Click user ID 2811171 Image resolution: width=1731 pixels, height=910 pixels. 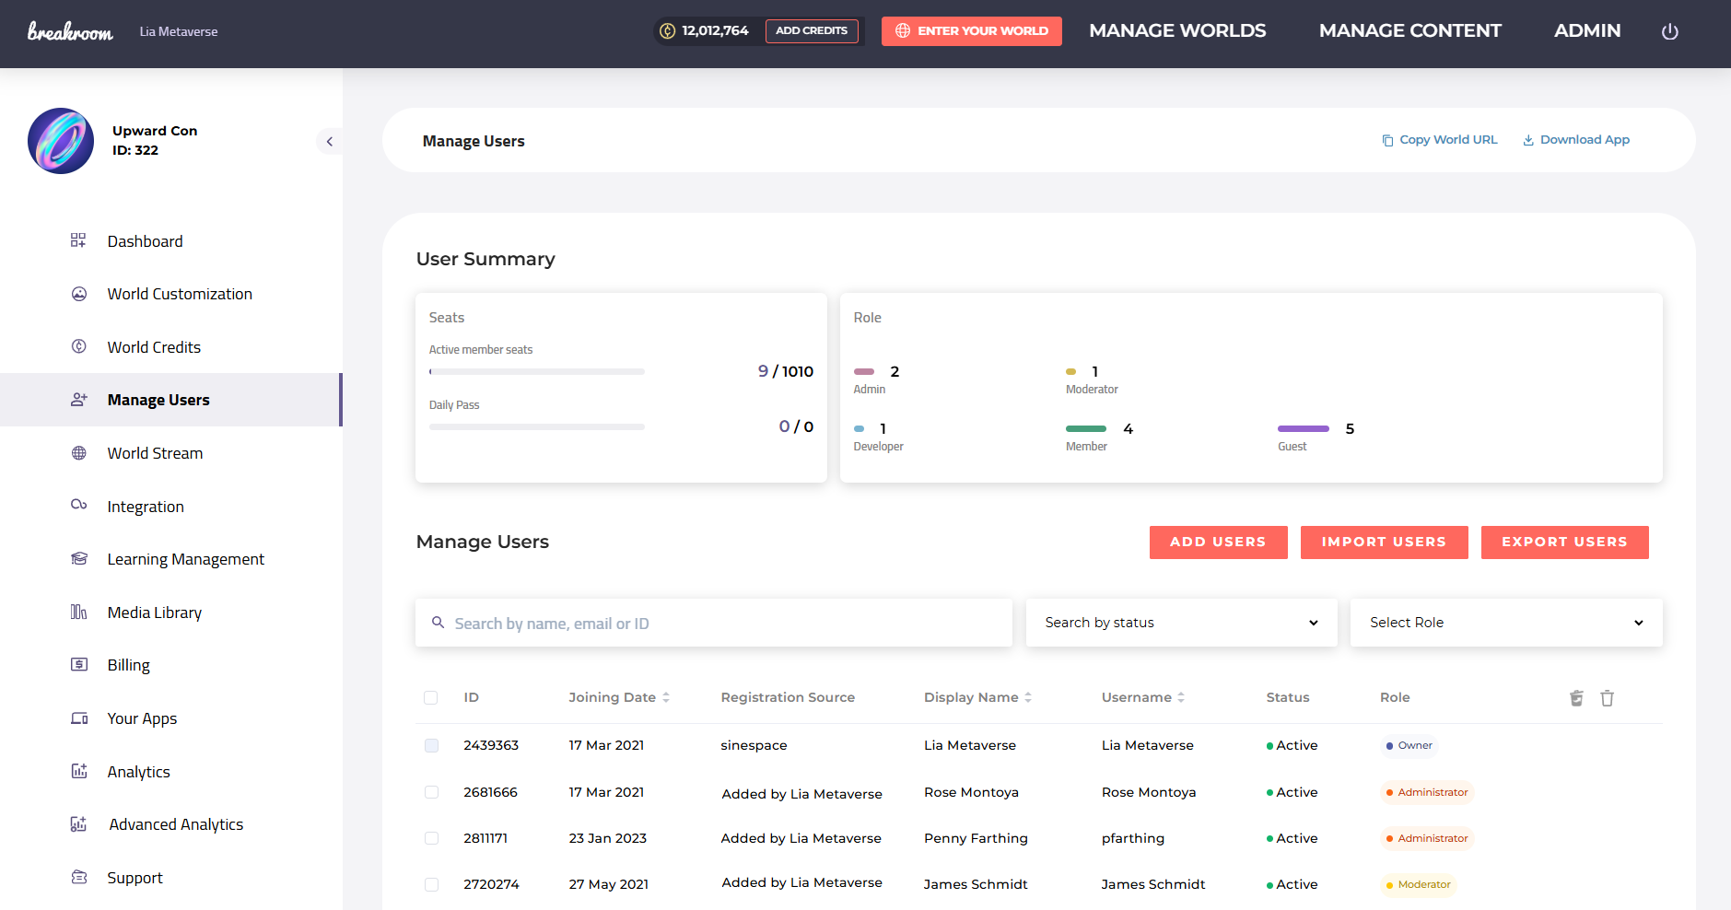tap(485, 838)
